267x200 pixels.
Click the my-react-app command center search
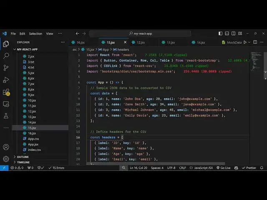tap(140, 33)
